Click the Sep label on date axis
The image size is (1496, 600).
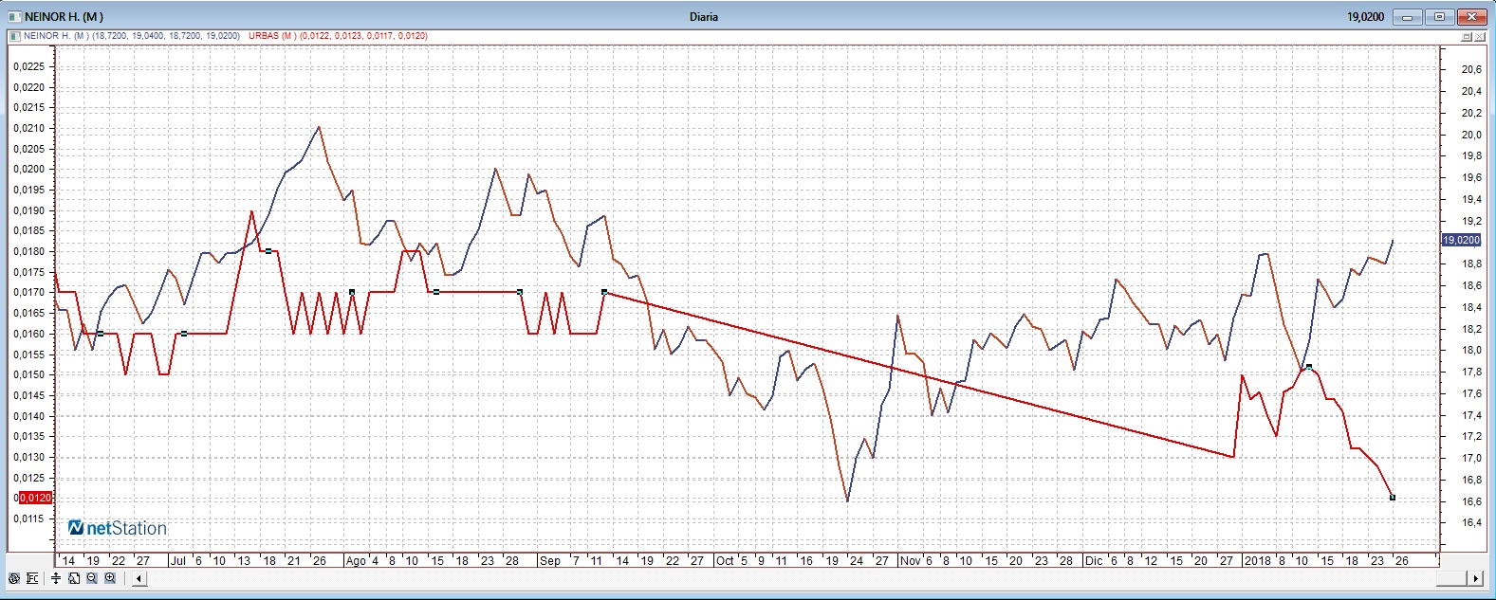(x=550, y=560)
